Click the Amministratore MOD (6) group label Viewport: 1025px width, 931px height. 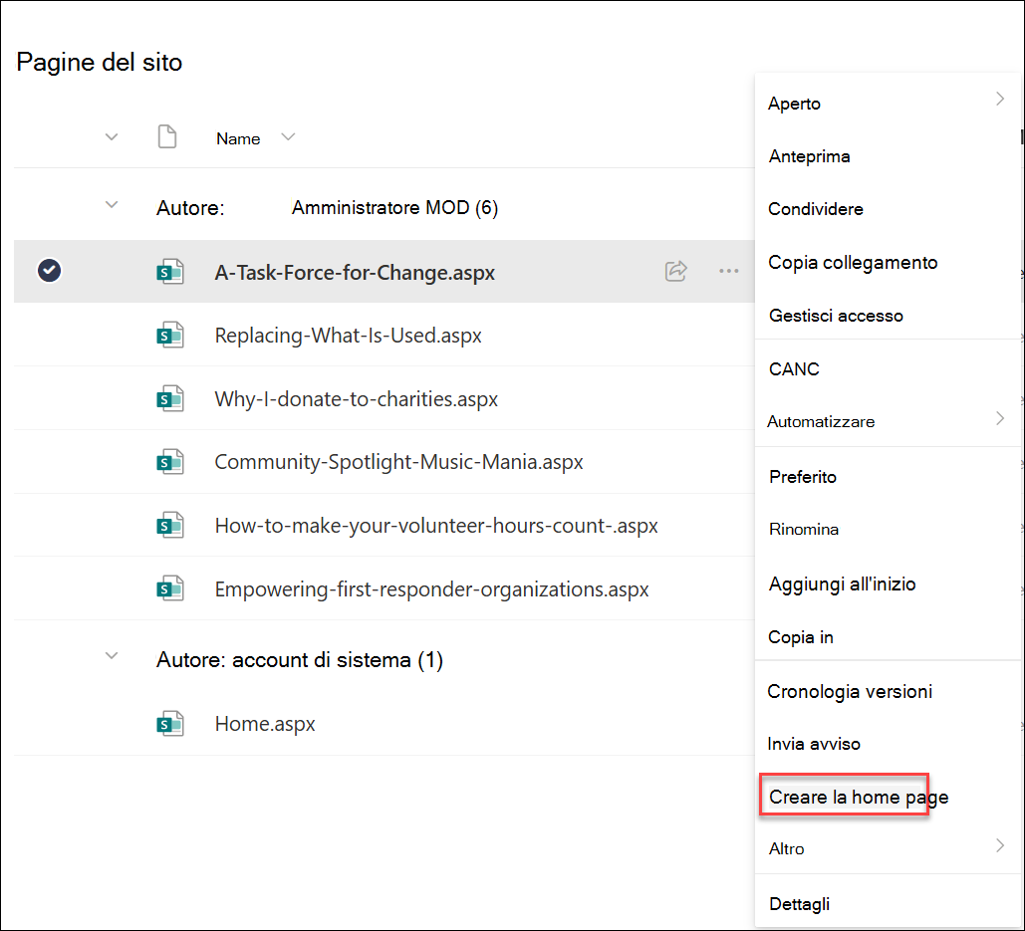[394, 208]
